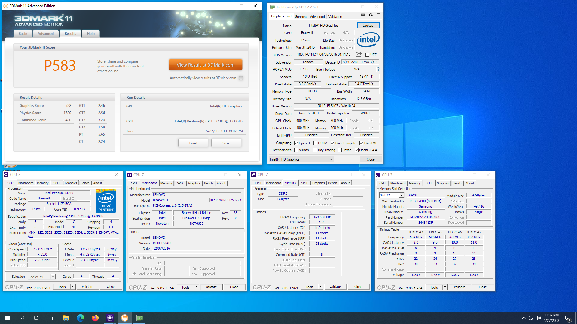Click the Intel Inside Pentium logo in CPU-Z
The height and width of the screenshot is (324, 577).
(106, 201)
